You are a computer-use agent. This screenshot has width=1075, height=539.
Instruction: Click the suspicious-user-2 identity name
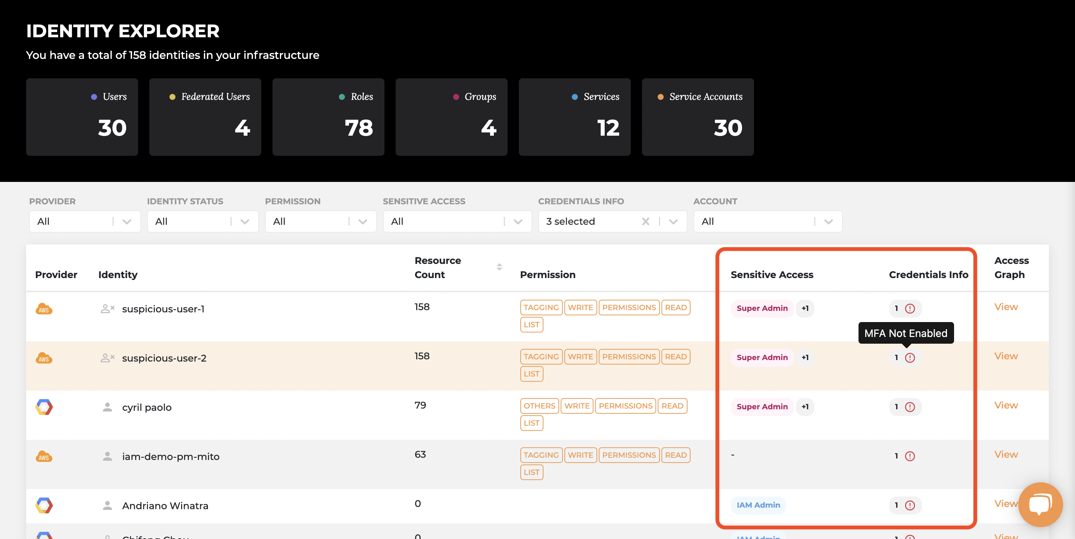(x=164, y=358)
